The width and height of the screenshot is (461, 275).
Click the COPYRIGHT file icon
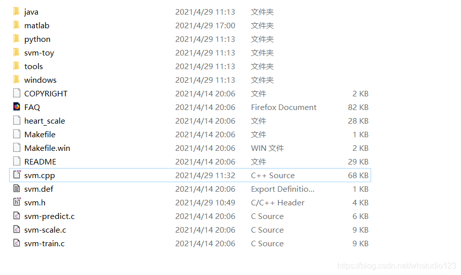click(x=17, y=93)
